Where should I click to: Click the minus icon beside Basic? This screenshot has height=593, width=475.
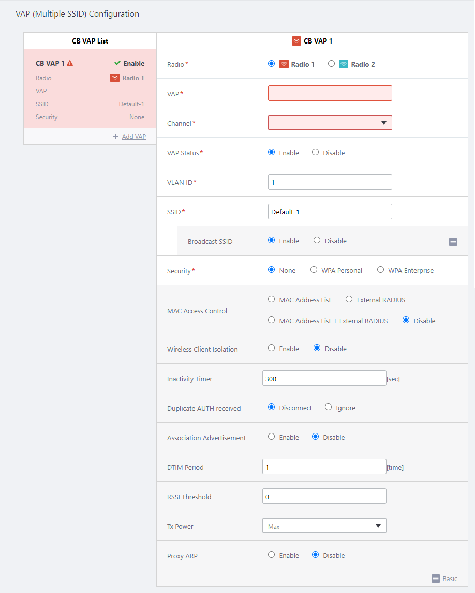(435, 578)
